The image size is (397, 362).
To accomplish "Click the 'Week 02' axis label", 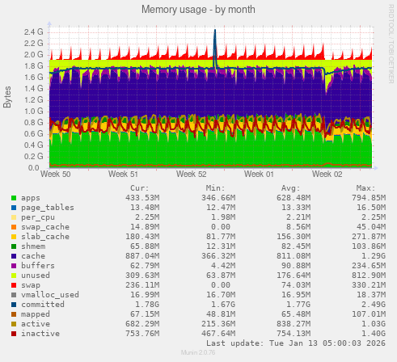I will point(327,175).
